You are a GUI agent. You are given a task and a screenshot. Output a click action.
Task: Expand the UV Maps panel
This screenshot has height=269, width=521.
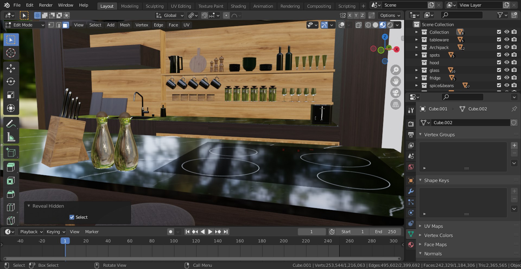[x=420, y=226]
